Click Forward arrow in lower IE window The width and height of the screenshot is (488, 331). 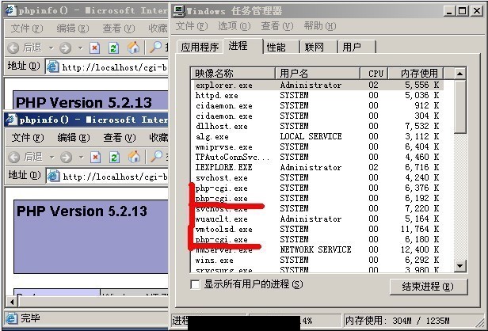click(66, 157)
